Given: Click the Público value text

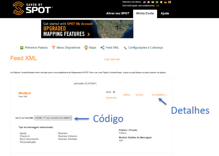Looking at the screenshot, I should pyautogui.click(x=123, y=133).
